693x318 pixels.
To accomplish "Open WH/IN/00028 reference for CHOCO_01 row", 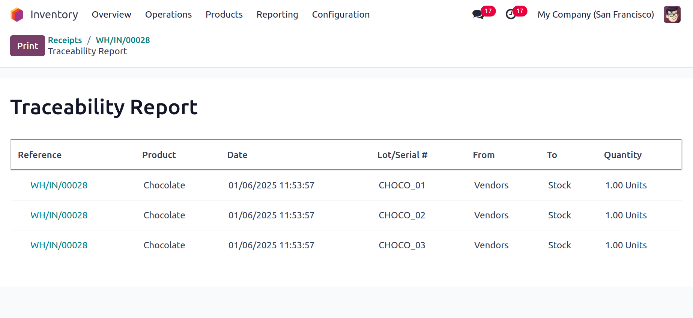I will point(59,185).
